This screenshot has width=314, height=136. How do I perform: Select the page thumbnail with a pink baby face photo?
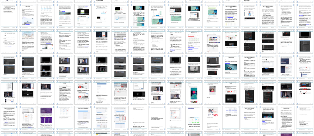(x=212, y=92)
